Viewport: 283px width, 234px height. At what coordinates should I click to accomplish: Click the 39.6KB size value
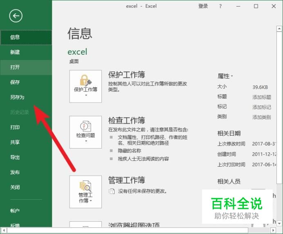tap(260, 87)
